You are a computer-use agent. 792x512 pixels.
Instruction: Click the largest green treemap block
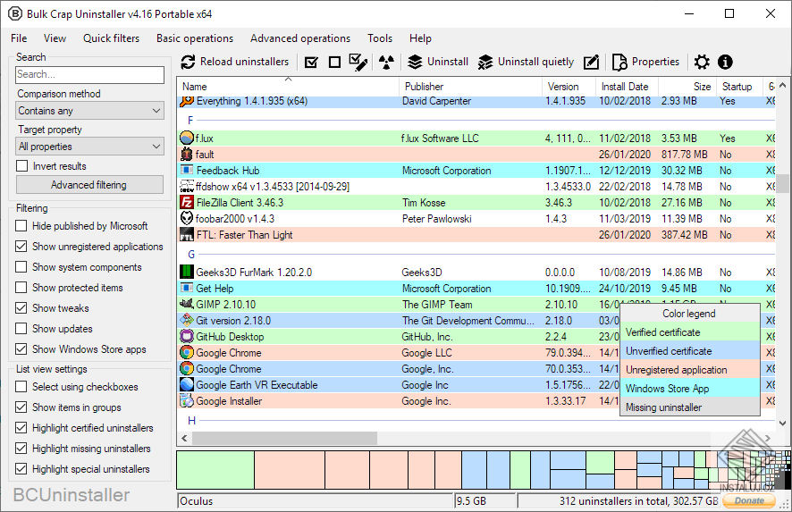coord(215,470)
